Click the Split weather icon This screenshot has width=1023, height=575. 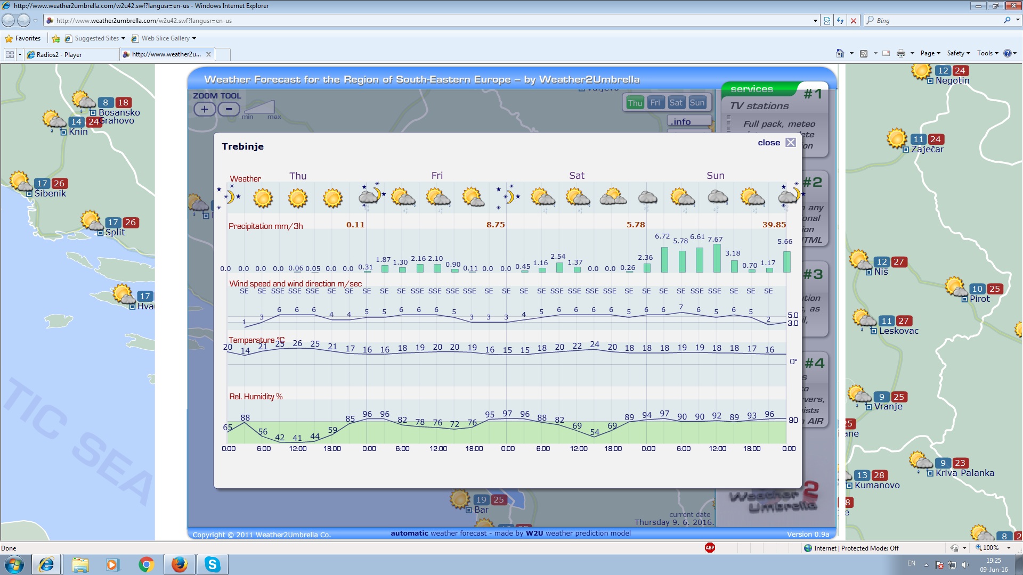pyautogui.click(x=92, y=220)
